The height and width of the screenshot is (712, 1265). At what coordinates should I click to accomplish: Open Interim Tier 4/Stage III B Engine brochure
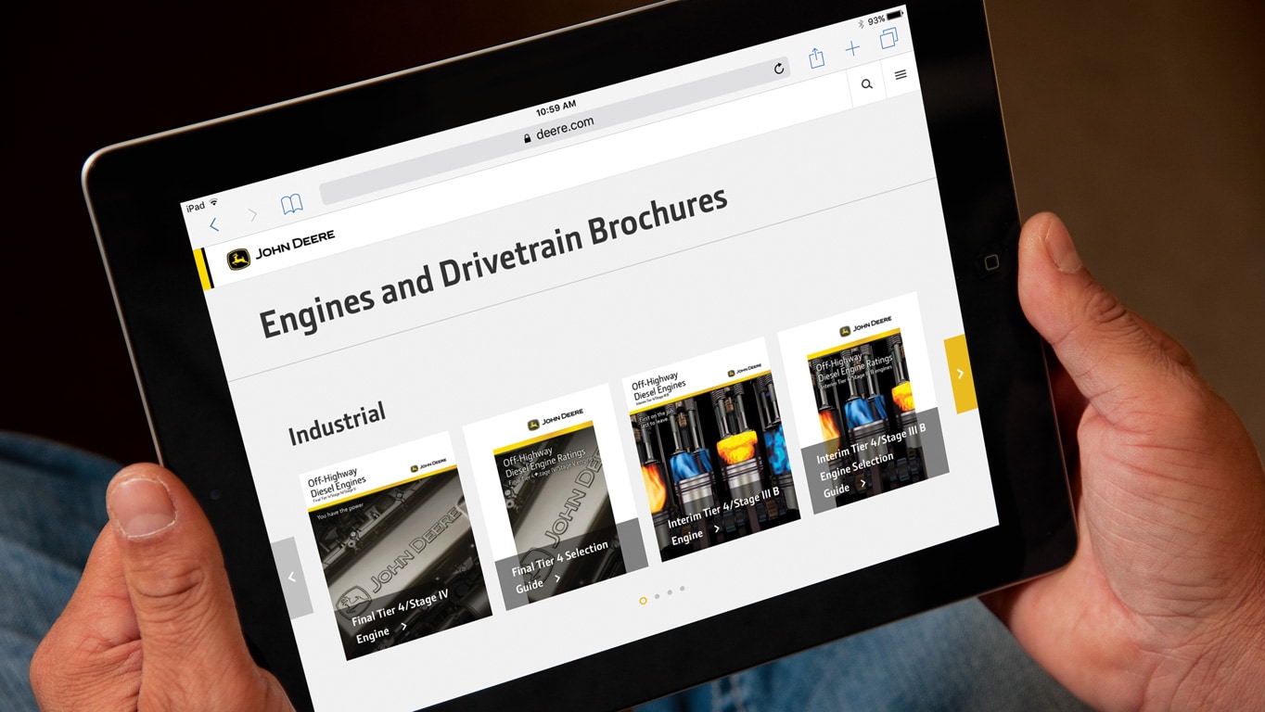coord(710,451)
